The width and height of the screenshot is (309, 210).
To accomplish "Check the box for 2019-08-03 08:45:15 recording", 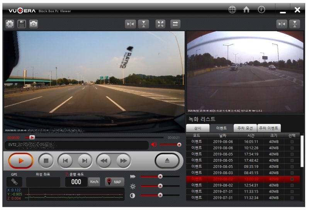I will coord(292,173).
